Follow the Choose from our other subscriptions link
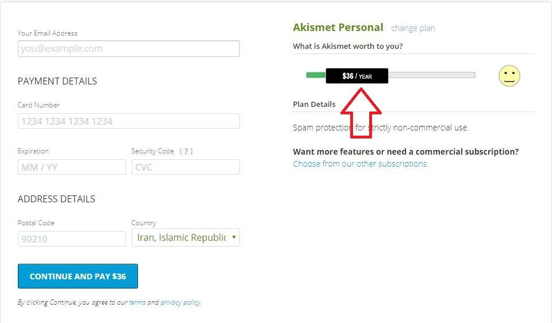The width and height of the screenshot is (552, 323). click(x=361, y=164)
